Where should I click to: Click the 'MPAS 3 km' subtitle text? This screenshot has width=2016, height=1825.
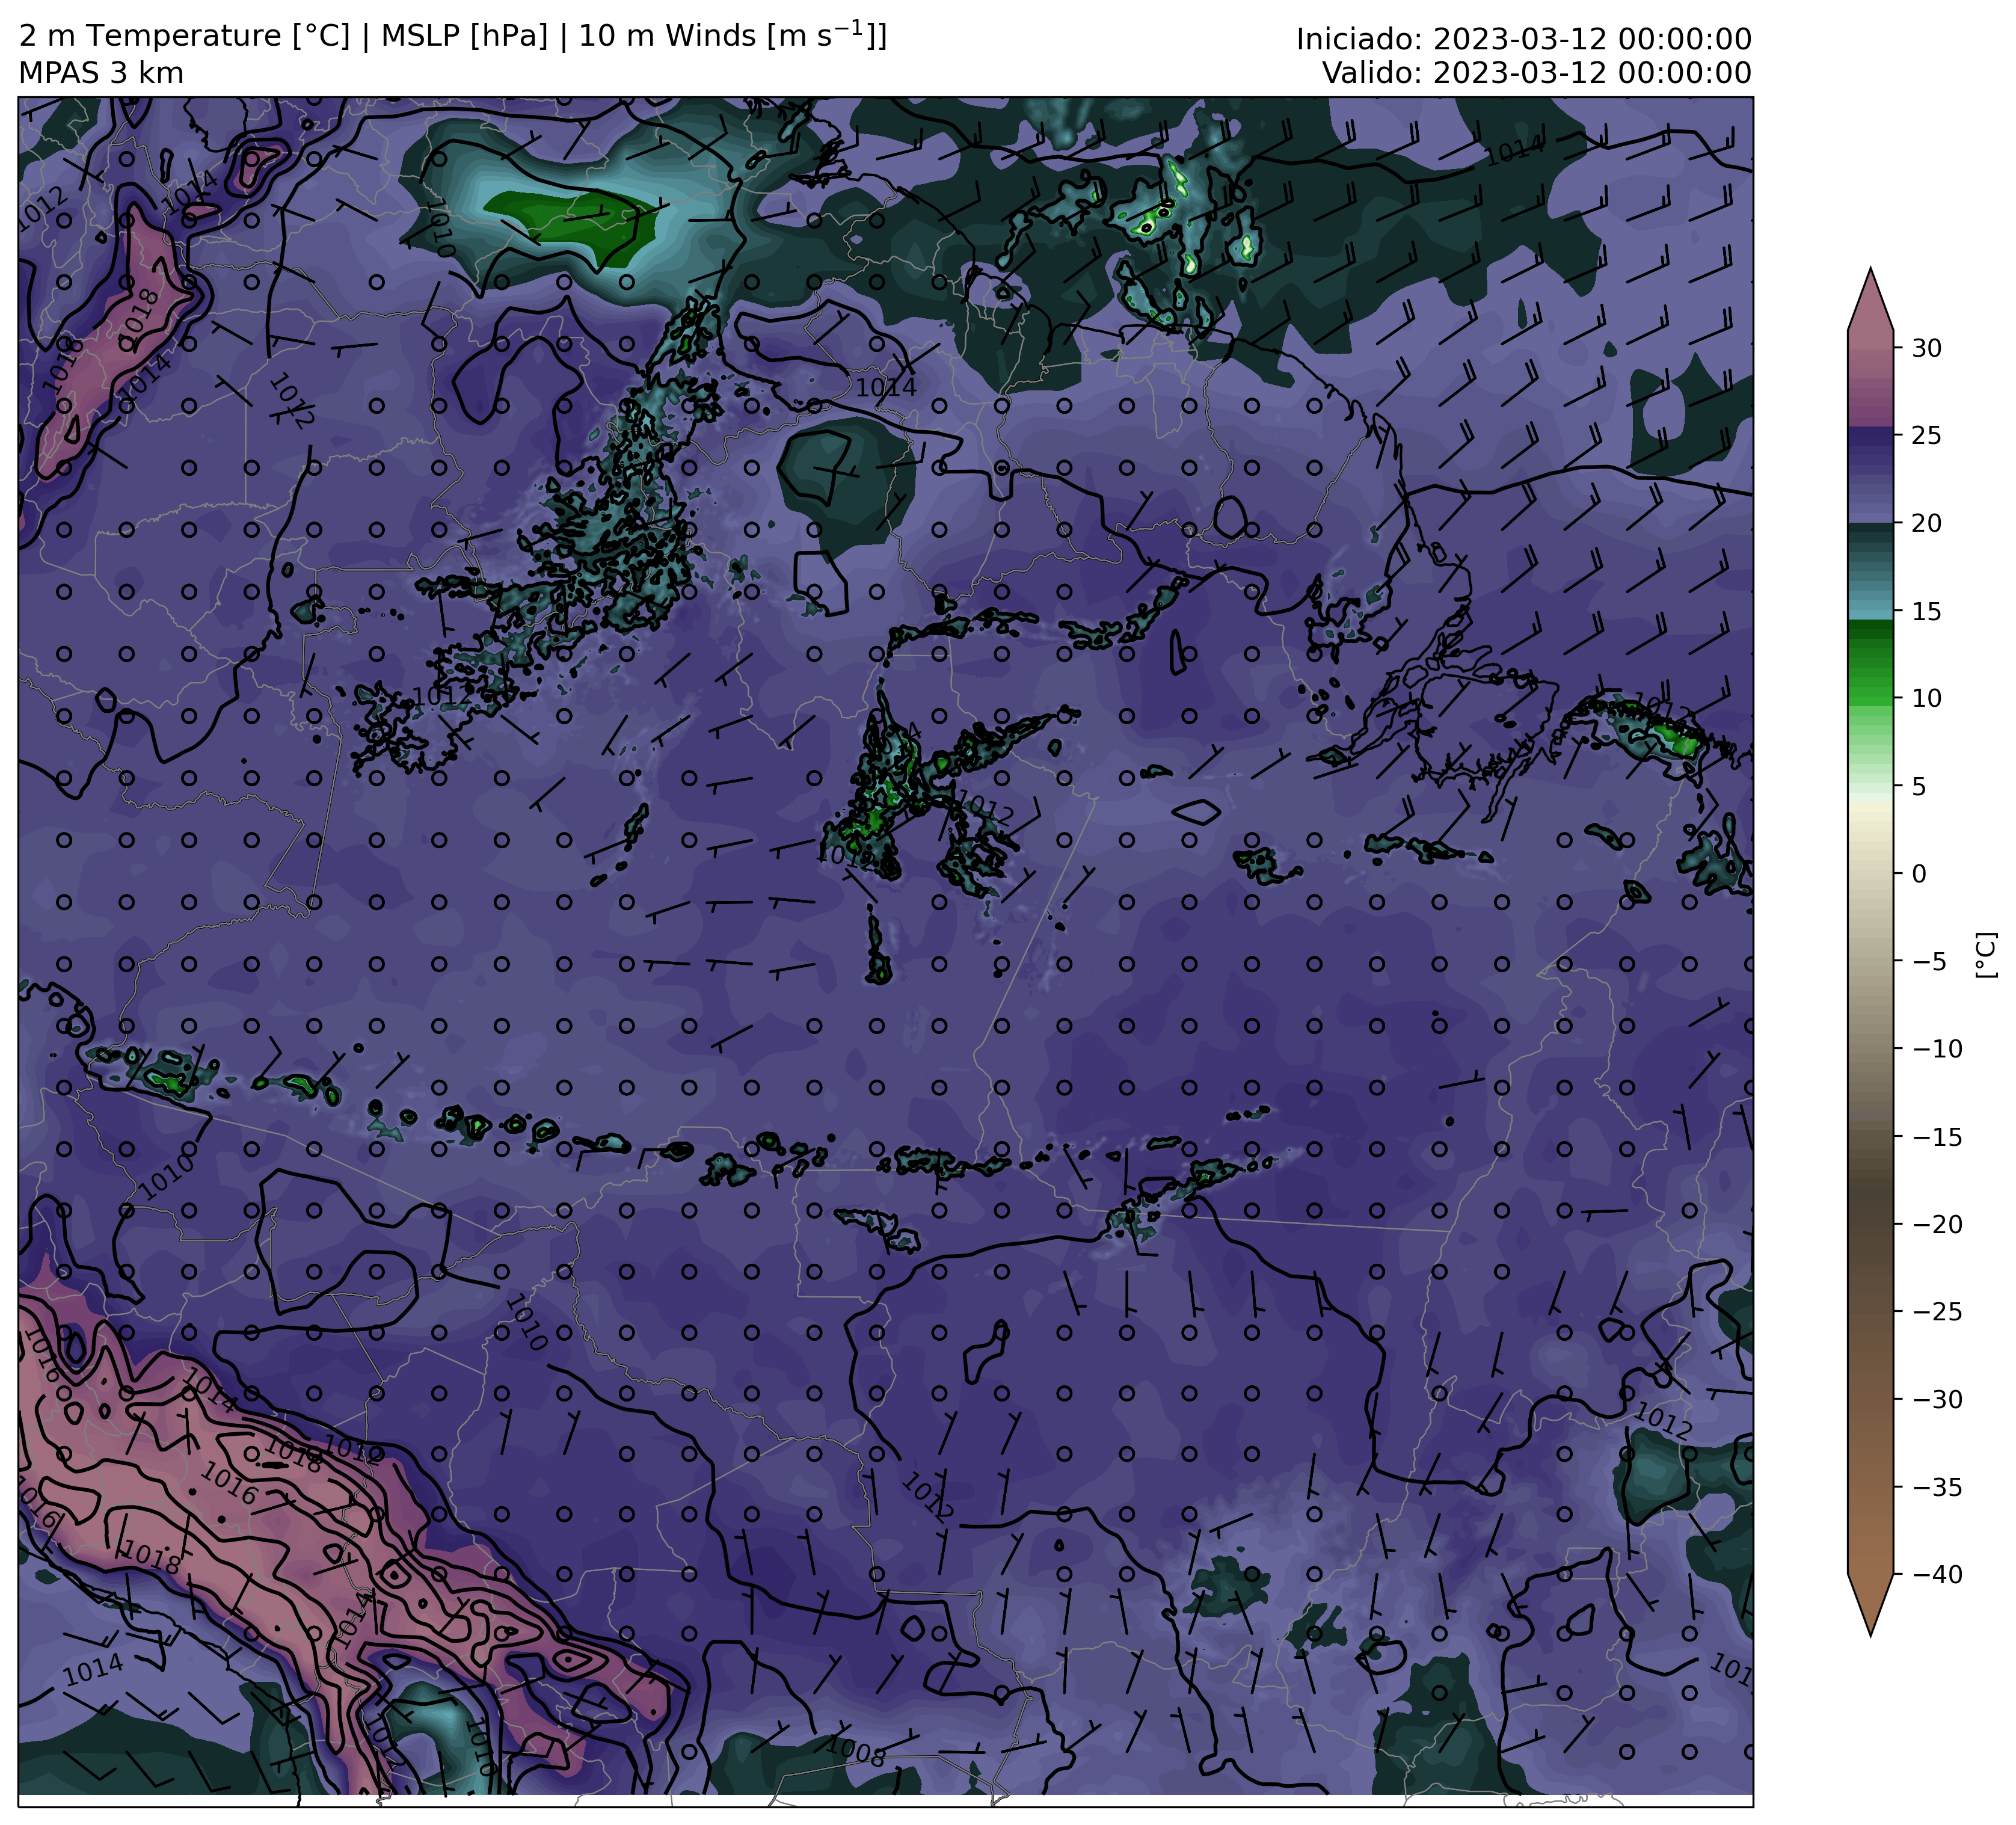101,73
